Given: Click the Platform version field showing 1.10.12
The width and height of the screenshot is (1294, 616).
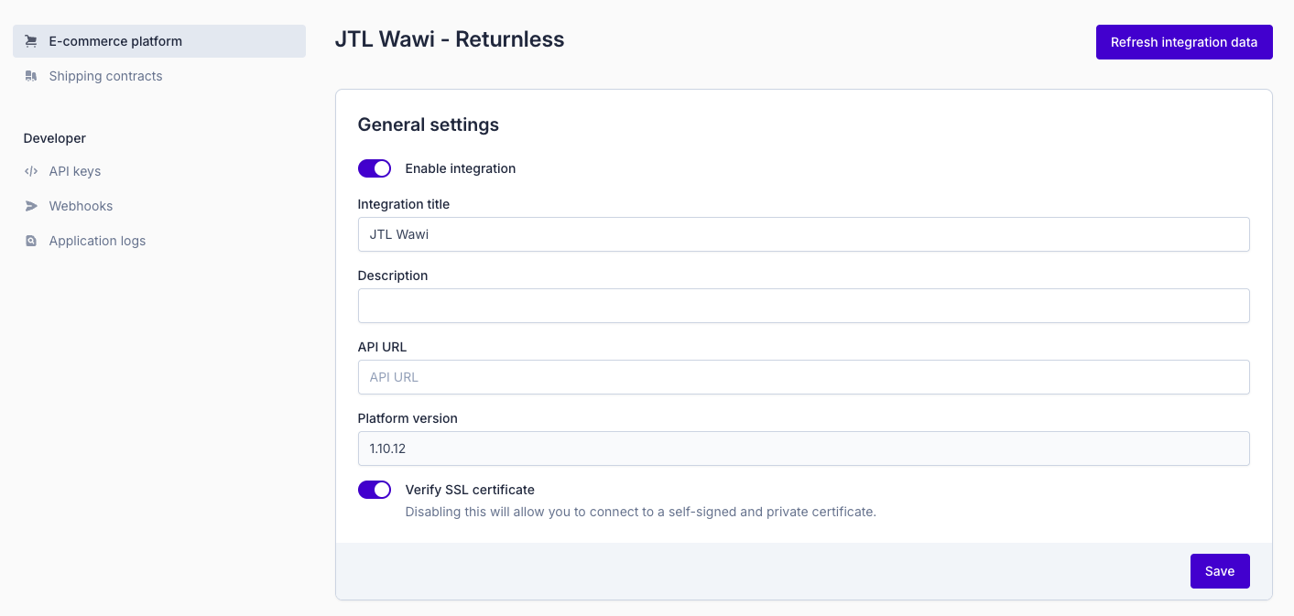Looking at the screenshot, I should tap(803, 448).
